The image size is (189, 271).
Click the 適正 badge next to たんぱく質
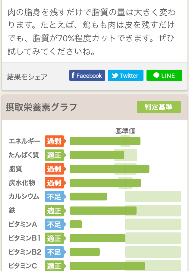pyautogui.click(x=54, y=155)
